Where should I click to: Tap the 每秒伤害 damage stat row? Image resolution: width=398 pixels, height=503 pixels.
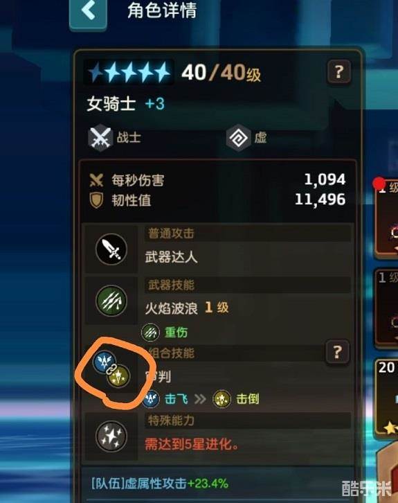pos(217,180)
